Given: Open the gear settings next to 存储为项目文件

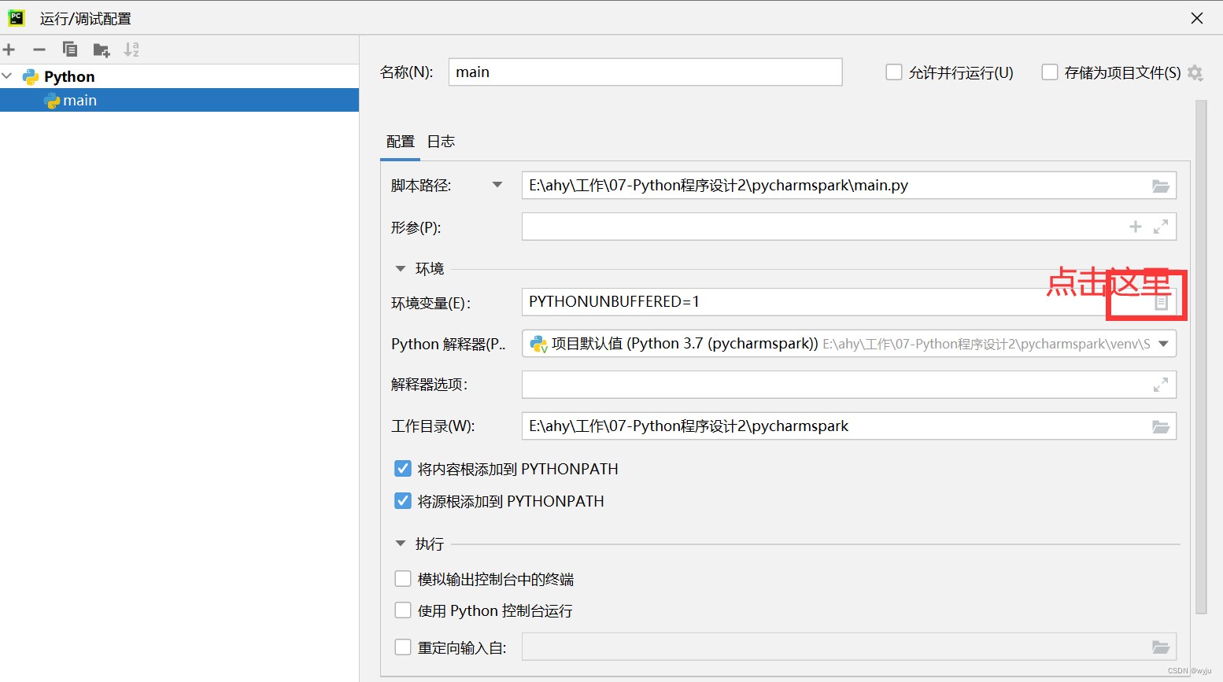Looking at the screenshot, I should coord(1195,73).
